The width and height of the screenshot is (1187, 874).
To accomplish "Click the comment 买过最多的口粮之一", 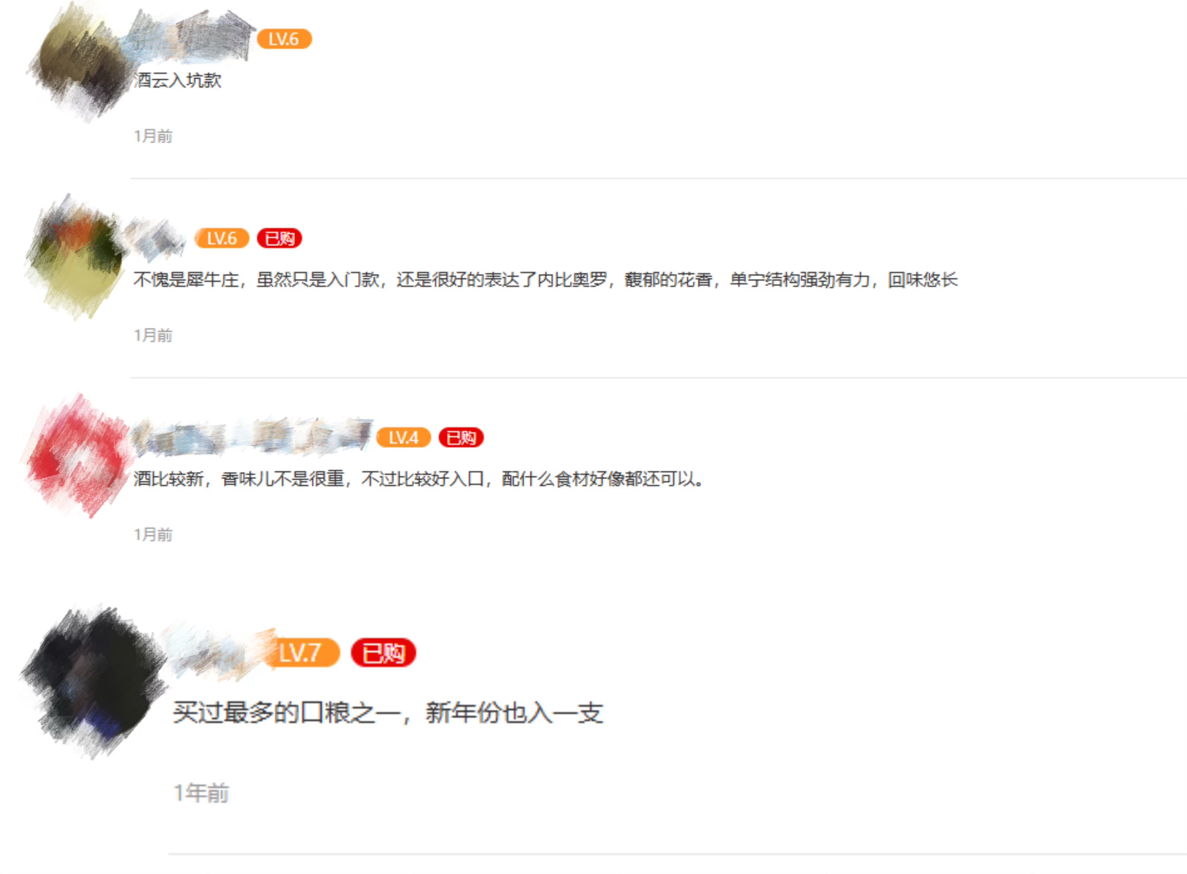I will pos(388,713).
